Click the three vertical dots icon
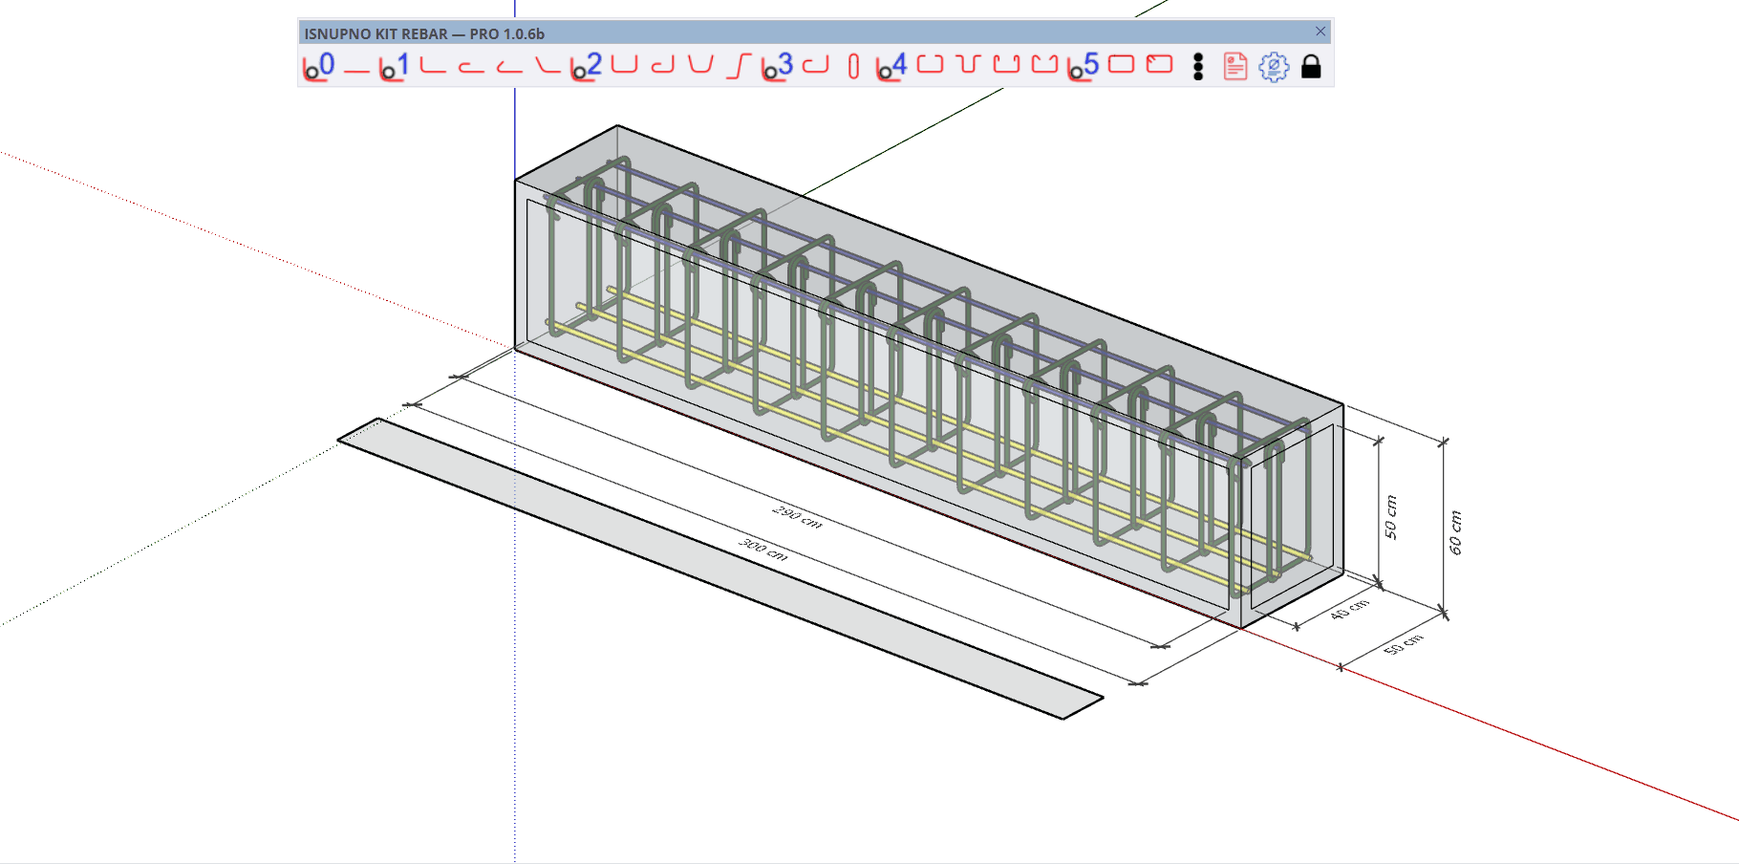This screenshot has width=1739, height=864. (1197, 66)
